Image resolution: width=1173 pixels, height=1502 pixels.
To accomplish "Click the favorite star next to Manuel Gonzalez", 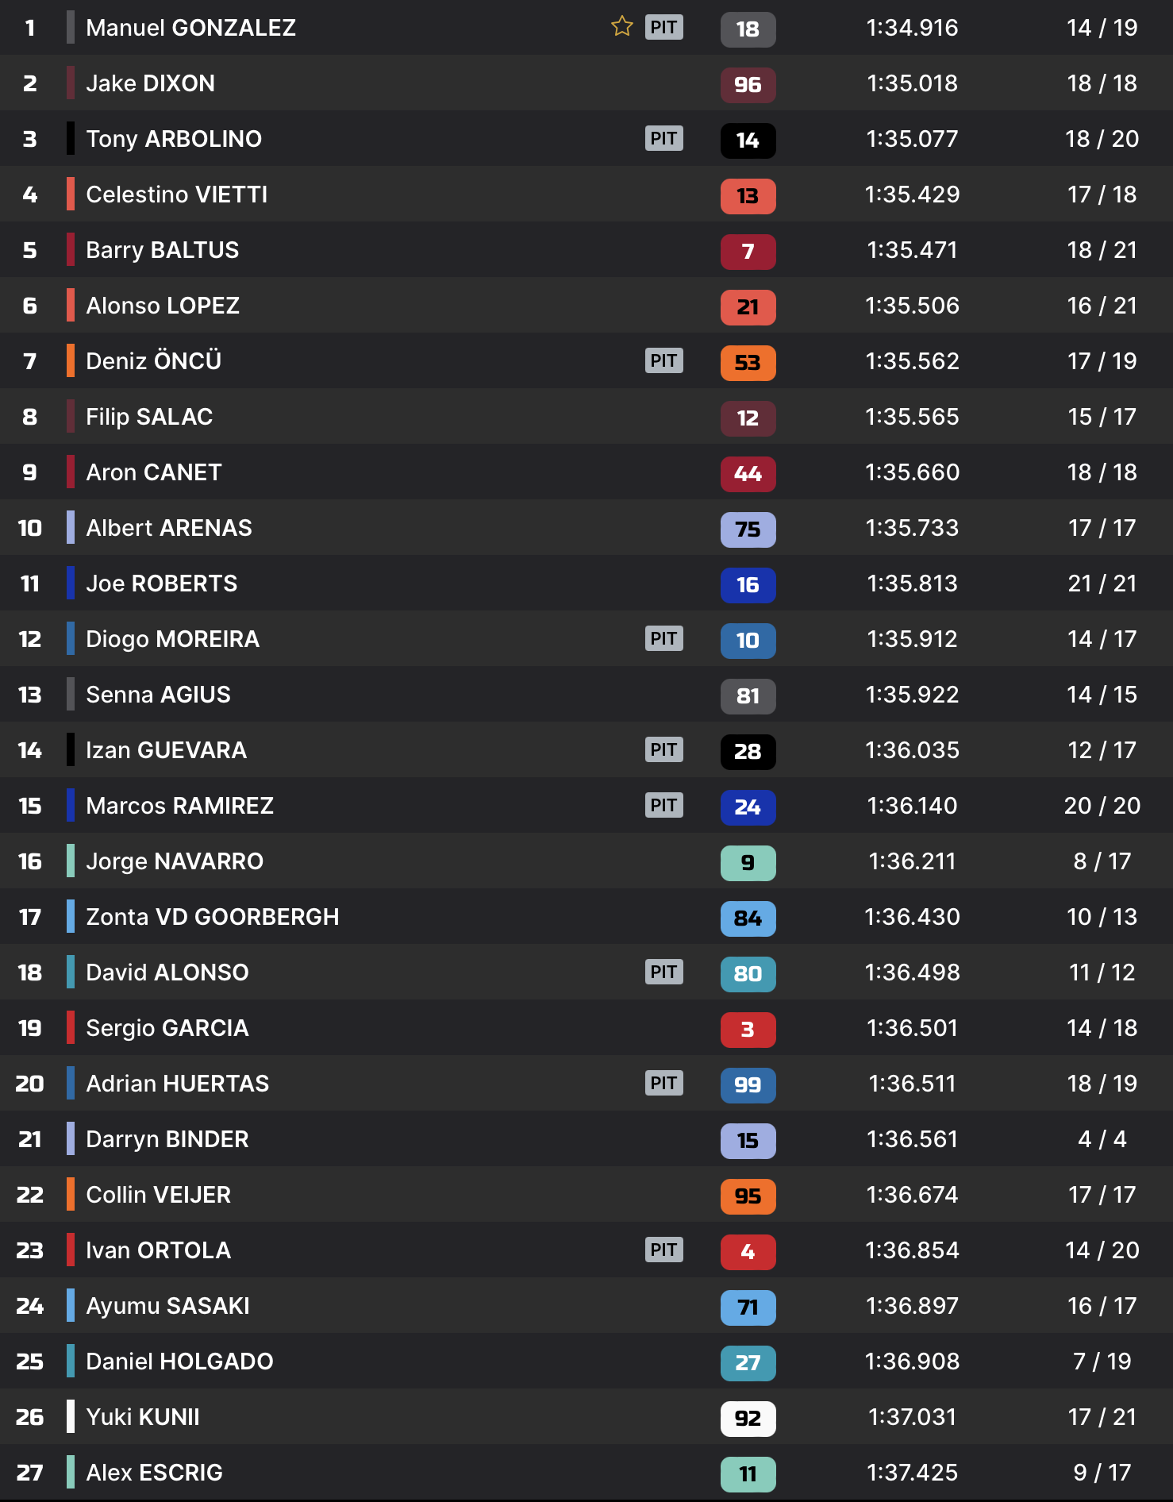I will (621, 27).
